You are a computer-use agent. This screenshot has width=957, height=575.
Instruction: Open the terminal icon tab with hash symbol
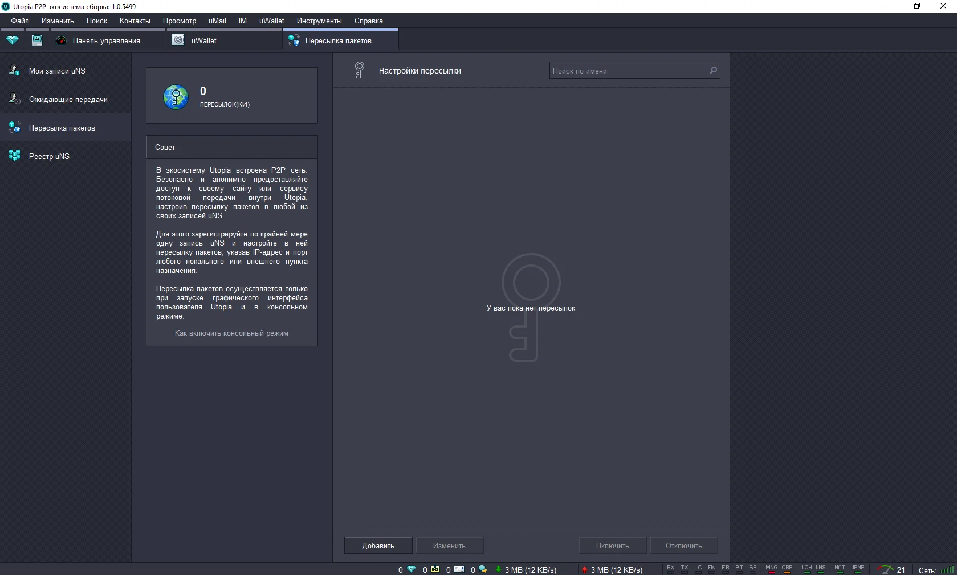[x=37, y=40]
